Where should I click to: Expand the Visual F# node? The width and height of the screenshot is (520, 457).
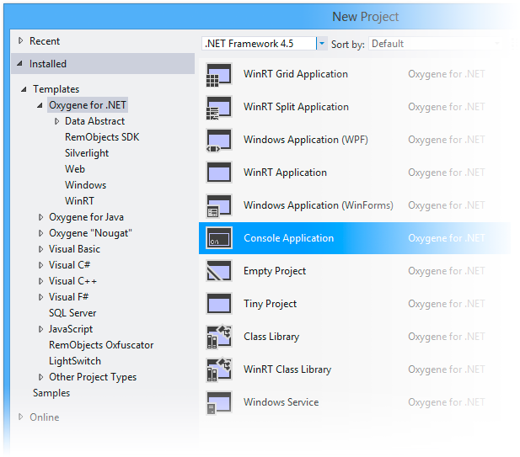tap(40, 297)
